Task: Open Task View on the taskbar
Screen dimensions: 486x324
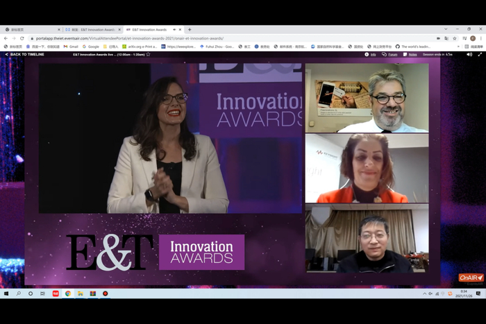Action: tap(43, 293)
